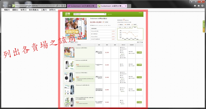
Task: Go forward with the browser forward arrow
Action: [x=9, y=6]
